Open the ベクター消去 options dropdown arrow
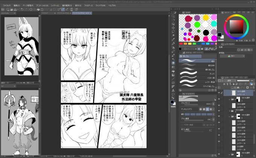The height and width of the screenshot is (158, 256). pos(213,125)
